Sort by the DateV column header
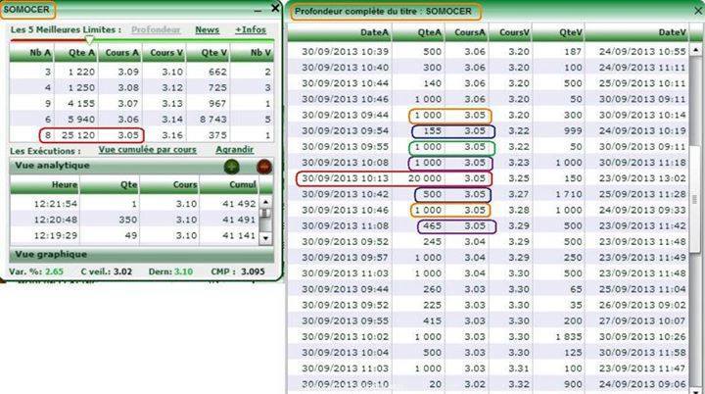Viewport: 705px width, 394px height. pyautogui.click(x=637, y=32)
